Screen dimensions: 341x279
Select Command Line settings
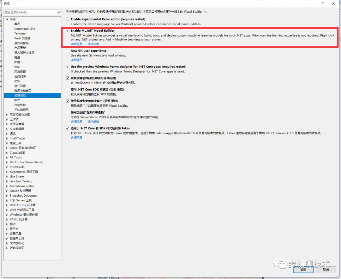[25, 29]
